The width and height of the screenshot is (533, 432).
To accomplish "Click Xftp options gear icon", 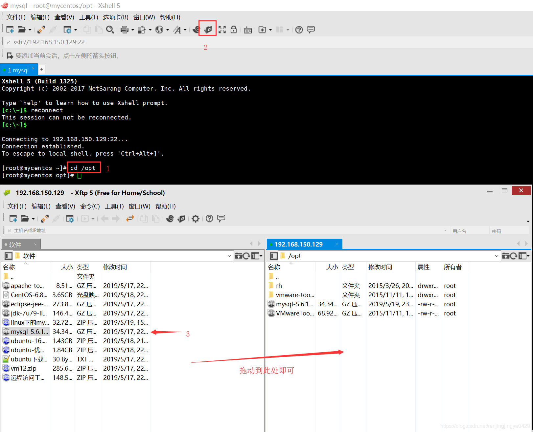I will (x=196, y=219).
